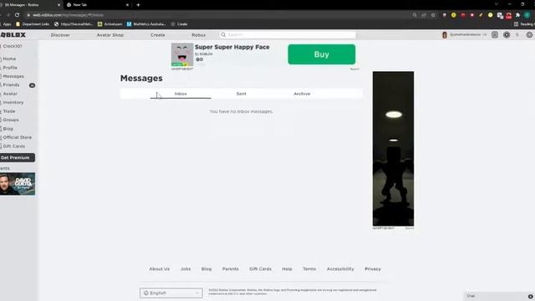Switch to the Sent tab
Viewport: 535px width, 301px height.
(x=242, y=94)
